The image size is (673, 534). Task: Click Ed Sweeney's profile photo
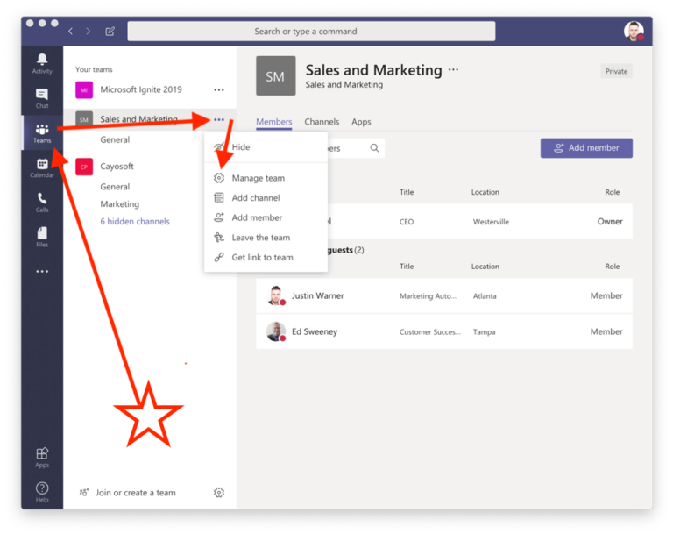pyautogui.click(x=275, y=331)
